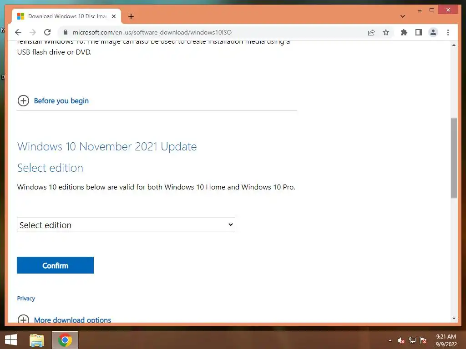Click the Select edition heading text
466x349 pixels.
[x=50, y=168]
